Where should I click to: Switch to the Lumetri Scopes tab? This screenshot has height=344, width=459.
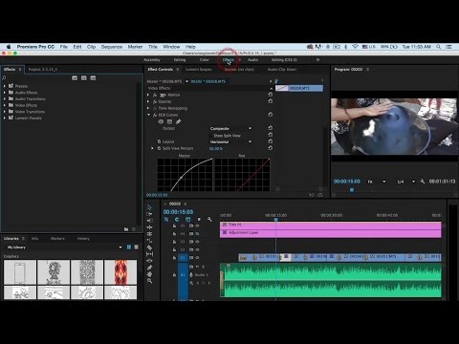click(x=198, y=69)
